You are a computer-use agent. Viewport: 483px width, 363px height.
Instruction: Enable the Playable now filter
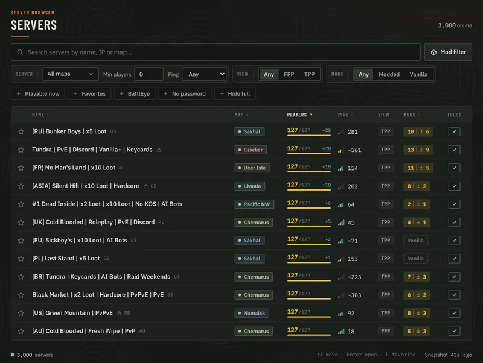tap(38, 94)
